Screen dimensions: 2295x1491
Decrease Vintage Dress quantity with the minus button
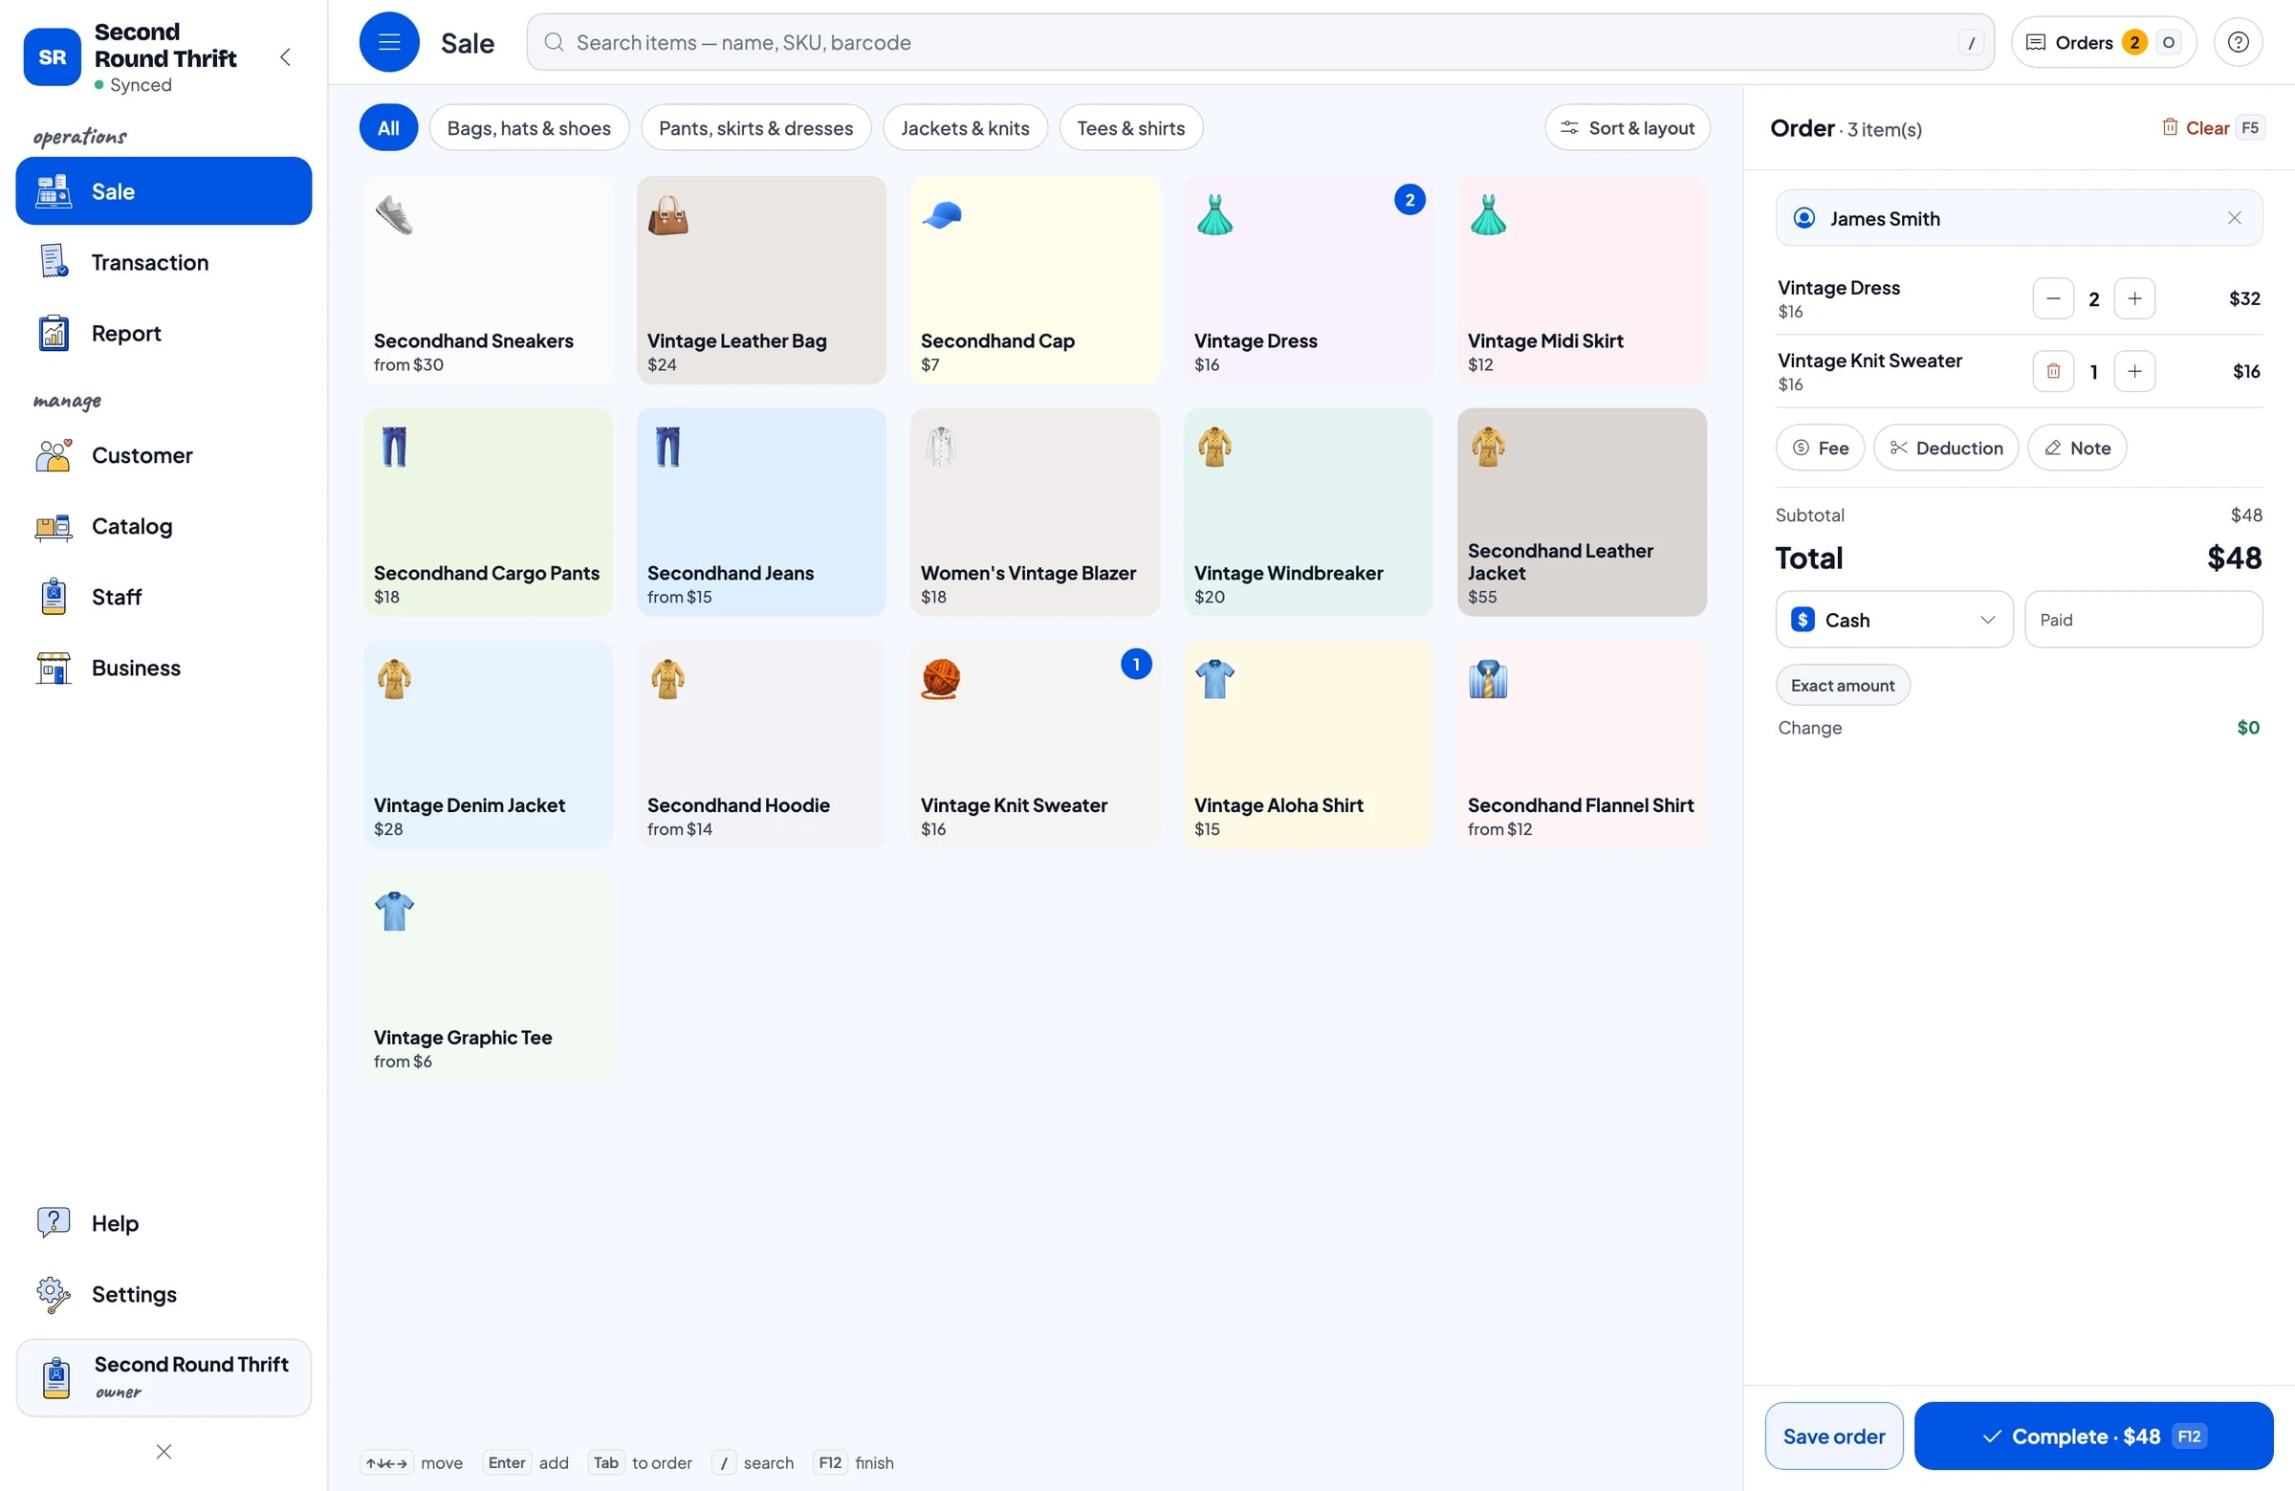click(2053, 299)
